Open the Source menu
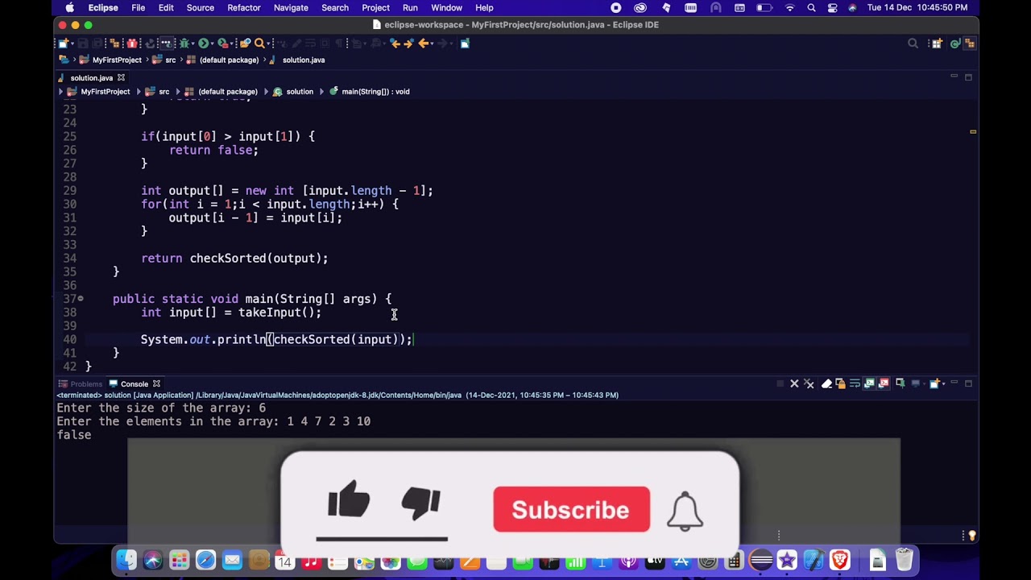The width and height of the screenshot is (1031, 580). tap(201, 8)
